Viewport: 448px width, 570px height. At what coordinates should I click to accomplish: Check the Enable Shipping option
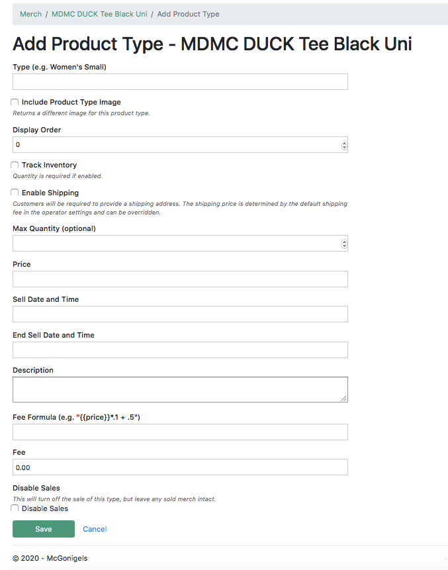15,193
